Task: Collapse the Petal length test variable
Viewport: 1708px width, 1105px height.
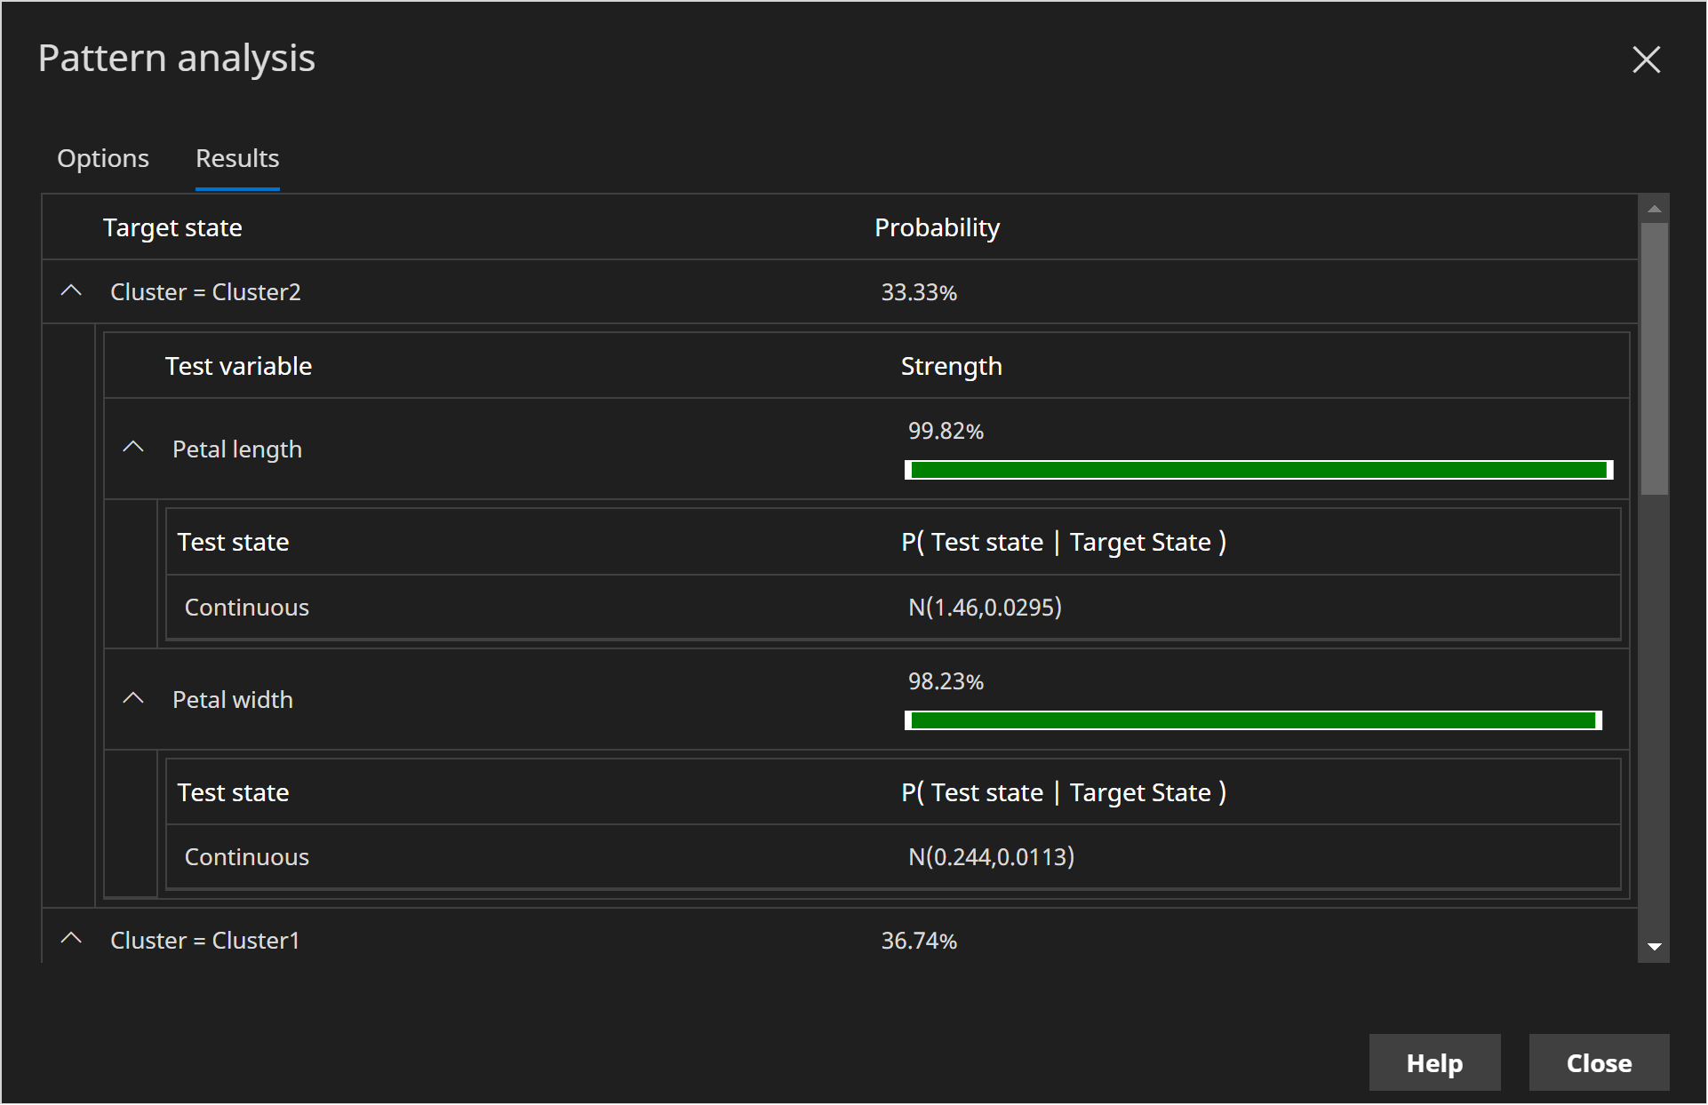Action: 133,448
